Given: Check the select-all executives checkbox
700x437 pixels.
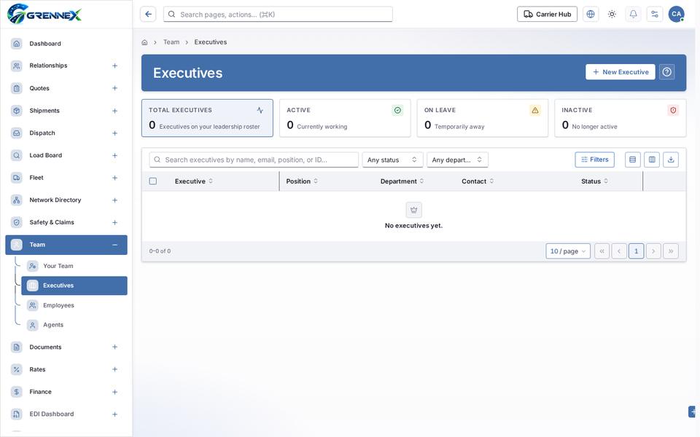Looking at the screenshot, I should click(x=153, y=181).
